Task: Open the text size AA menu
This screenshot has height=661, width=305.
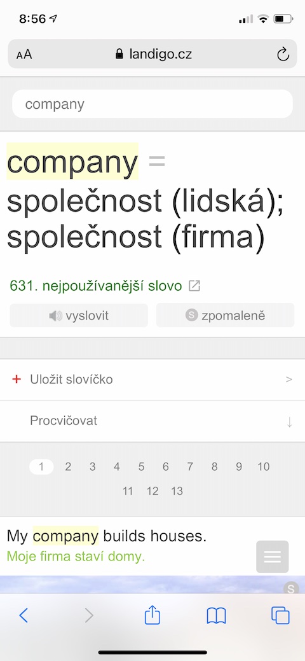Action: tap(24, 54)
